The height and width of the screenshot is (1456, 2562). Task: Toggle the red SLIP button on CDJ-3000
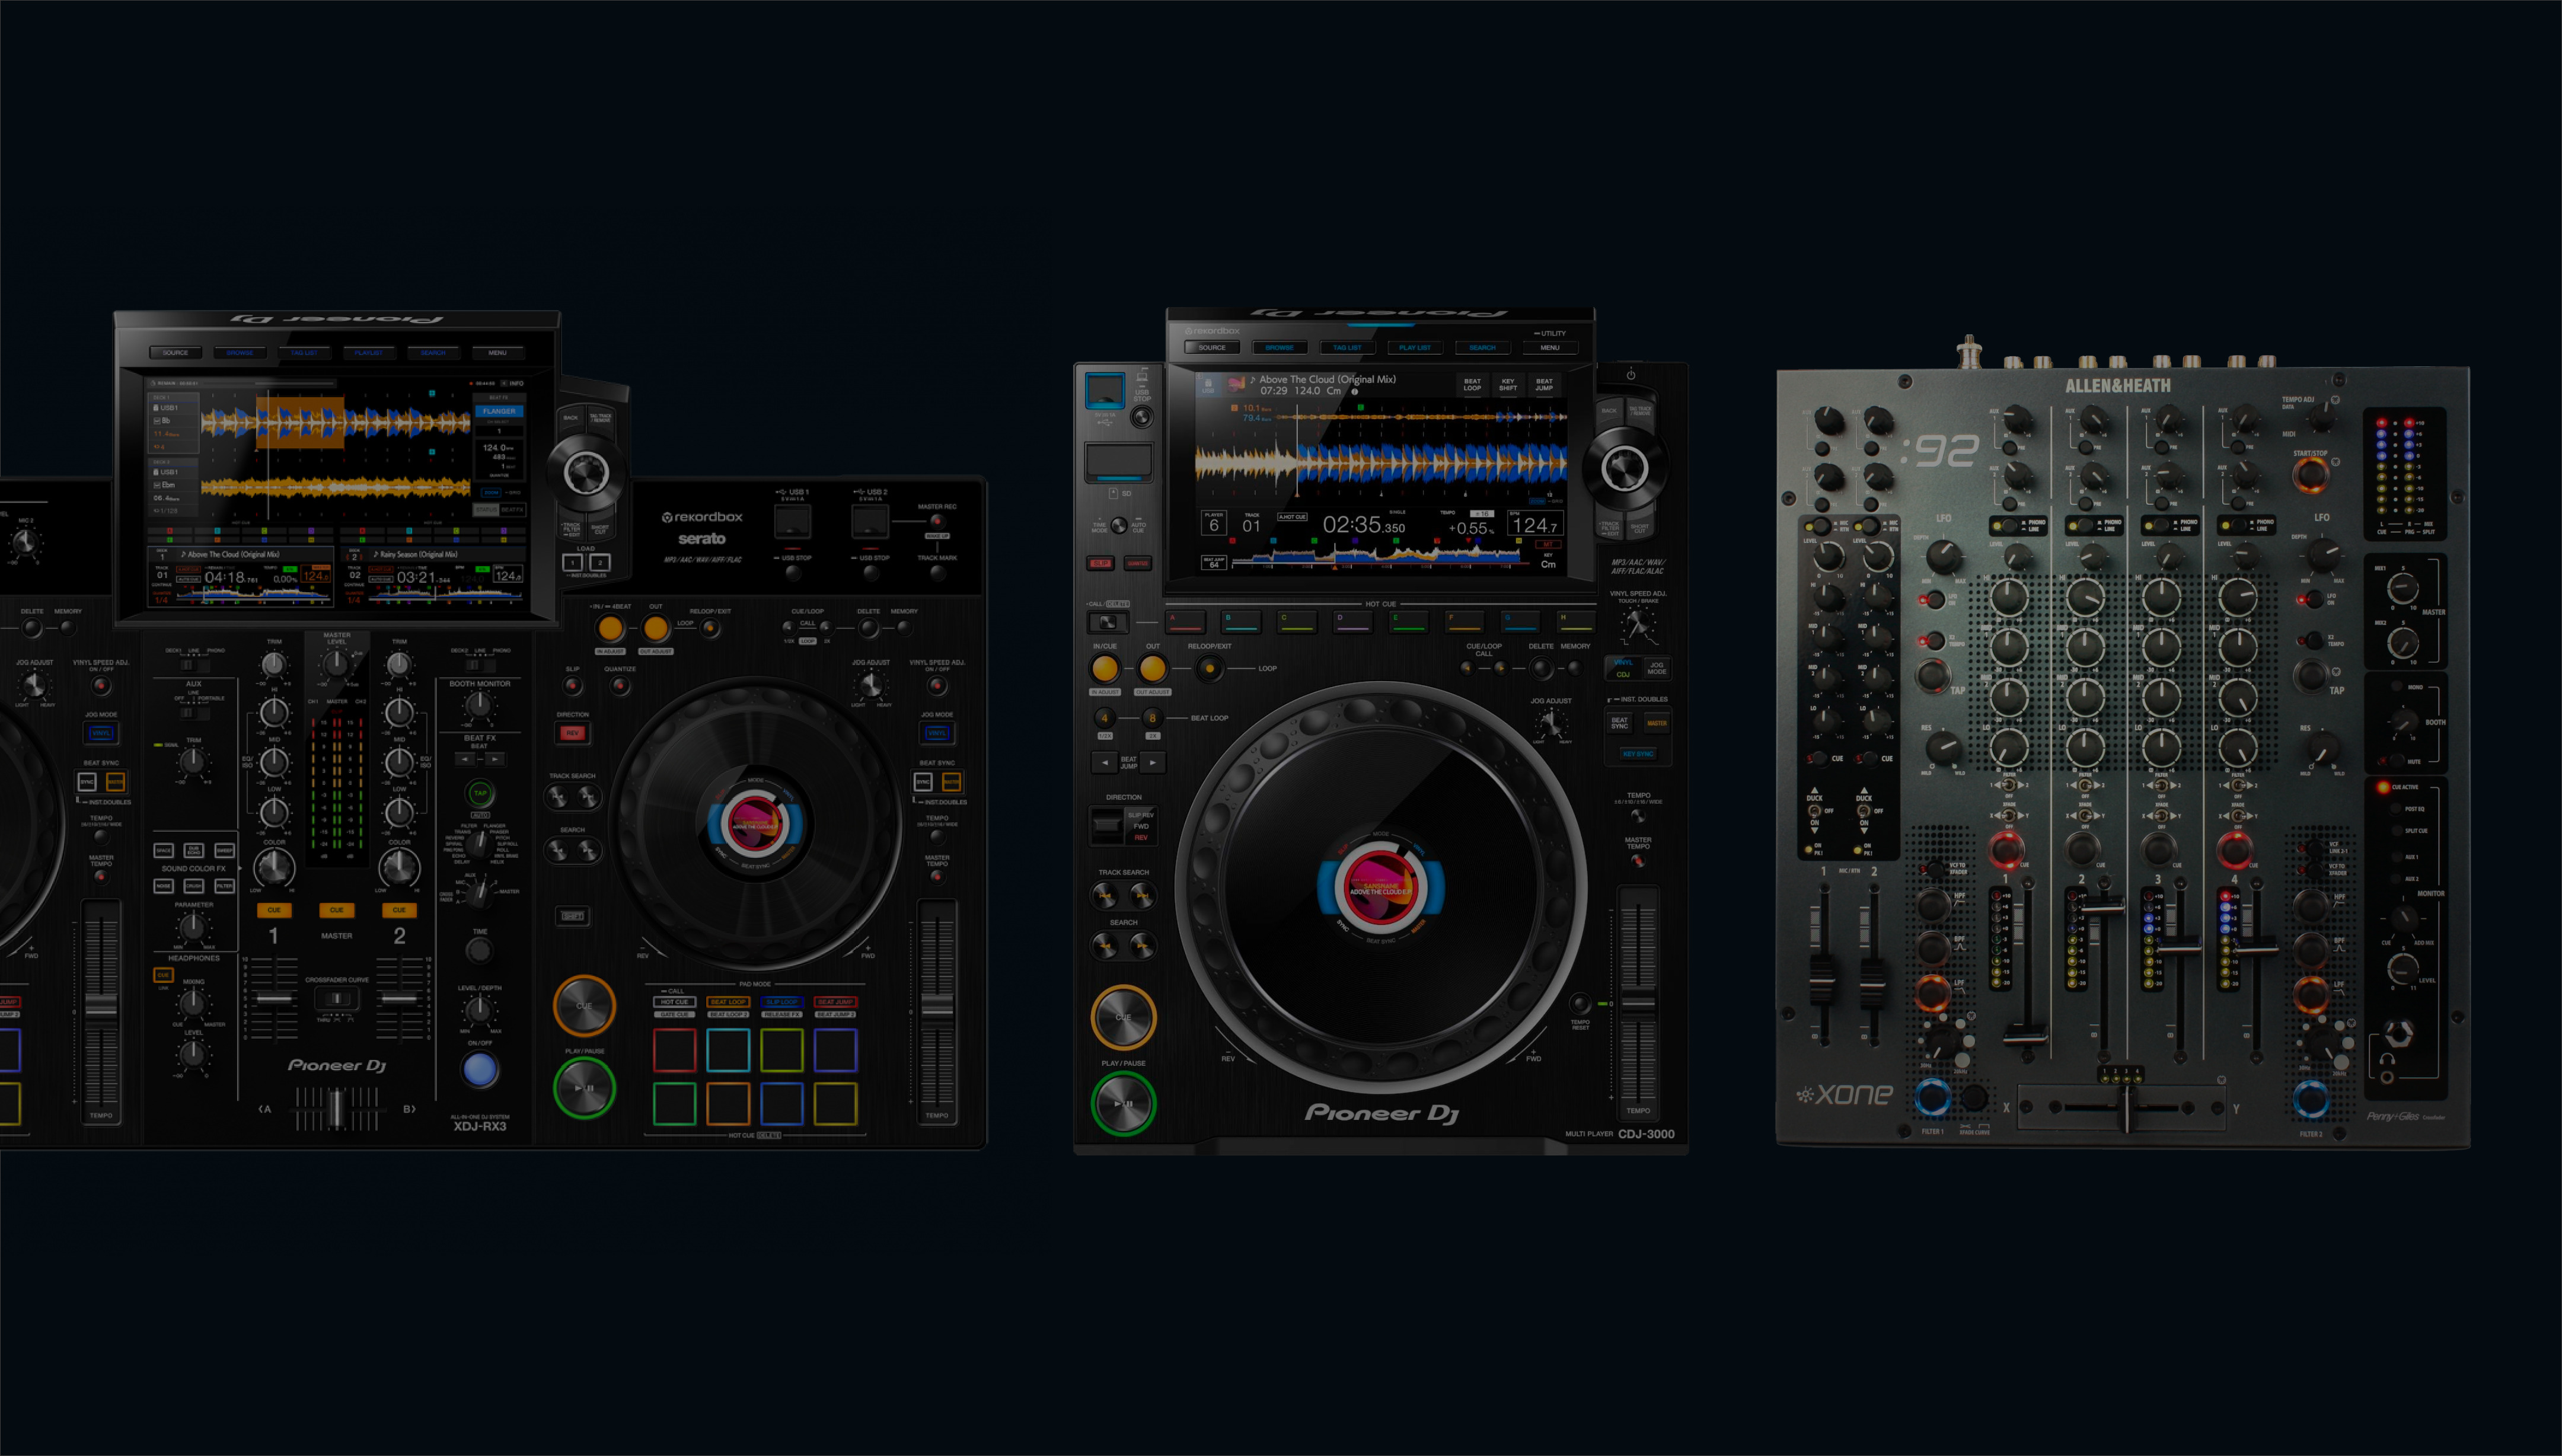click(x=1101, y=563)
